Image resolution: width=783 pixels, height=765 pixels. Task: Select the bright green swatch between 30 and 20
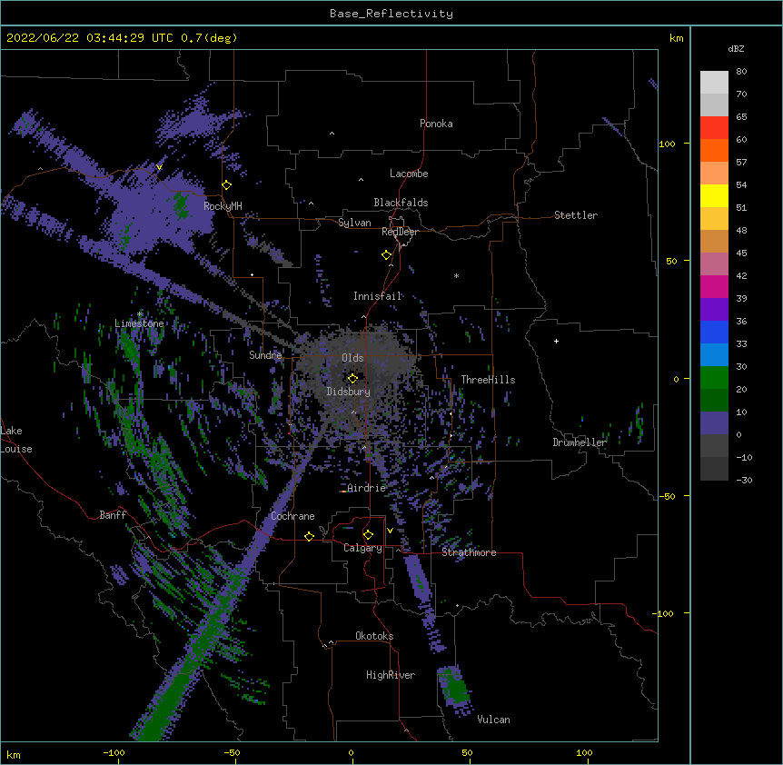tap(714, 378)
